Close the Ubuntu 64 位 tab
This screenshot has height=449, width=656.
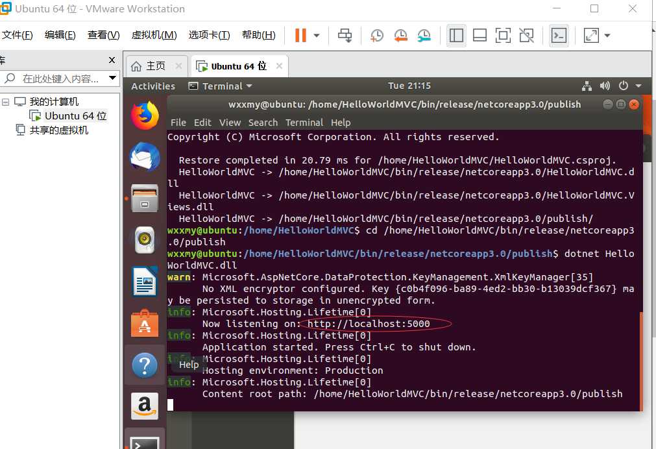coord(279,66)
